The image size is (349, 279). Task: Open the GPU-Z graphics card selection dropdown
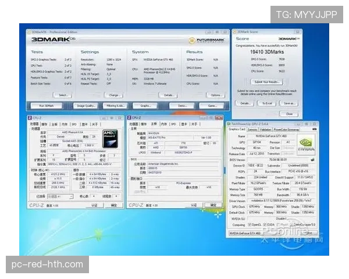(255, 233)
